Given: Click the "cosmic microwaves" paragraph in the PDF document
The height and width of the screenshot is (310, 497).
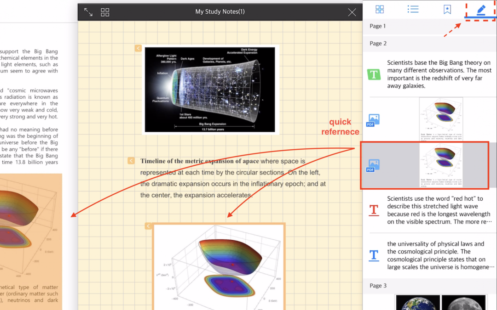Looking at the screenshot, I should (29, 103).
